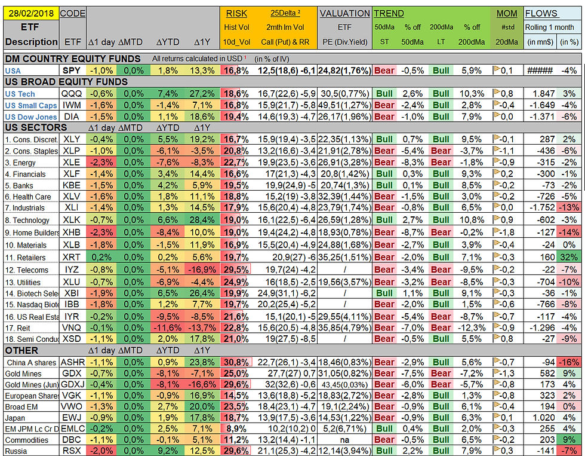Click the momentum flag icon in GDX row

tap(496, 372)
